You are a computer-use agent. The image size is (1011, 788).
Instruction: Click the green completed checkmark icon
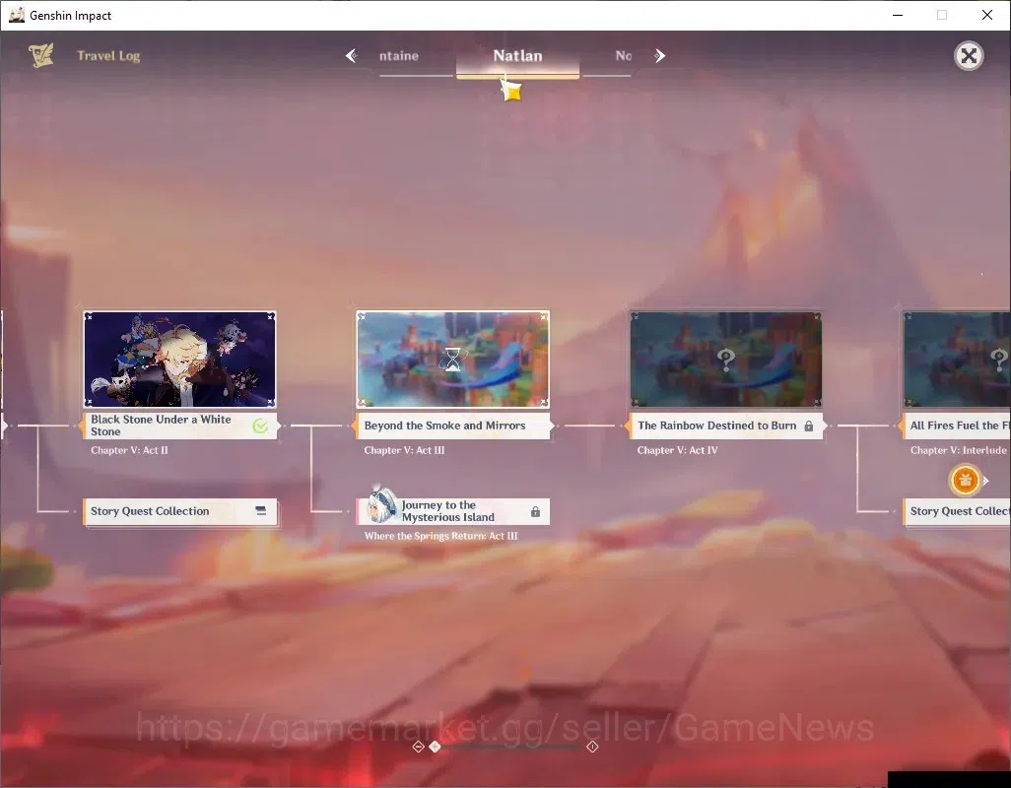tap(260, 426)
